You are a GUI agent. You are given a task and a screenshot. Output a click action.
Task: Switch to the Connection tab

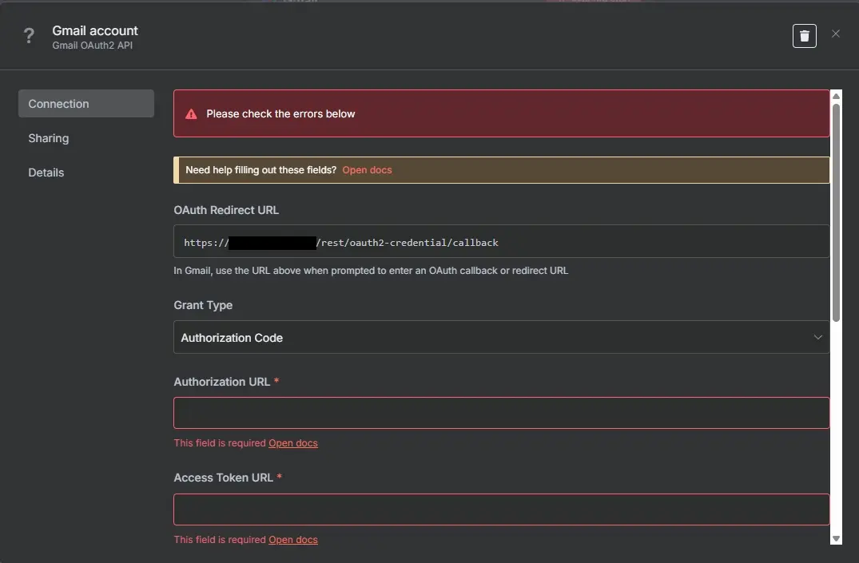point(86,104)
